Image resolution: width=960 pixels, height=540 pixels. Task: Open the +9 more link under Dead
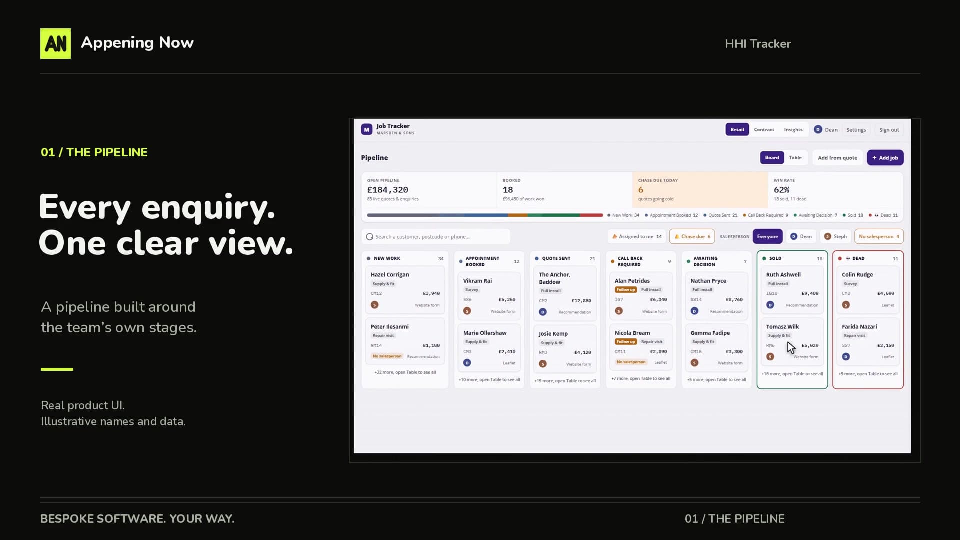(x=868, y=374)
